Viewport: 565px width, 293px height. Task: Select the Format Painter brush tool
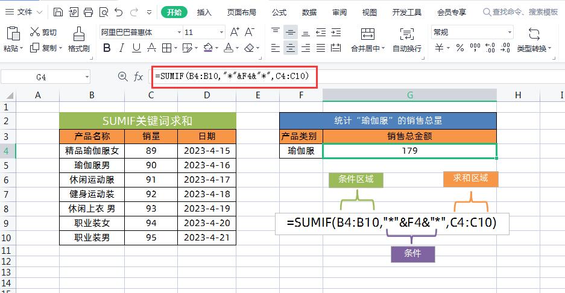(78, 39)
